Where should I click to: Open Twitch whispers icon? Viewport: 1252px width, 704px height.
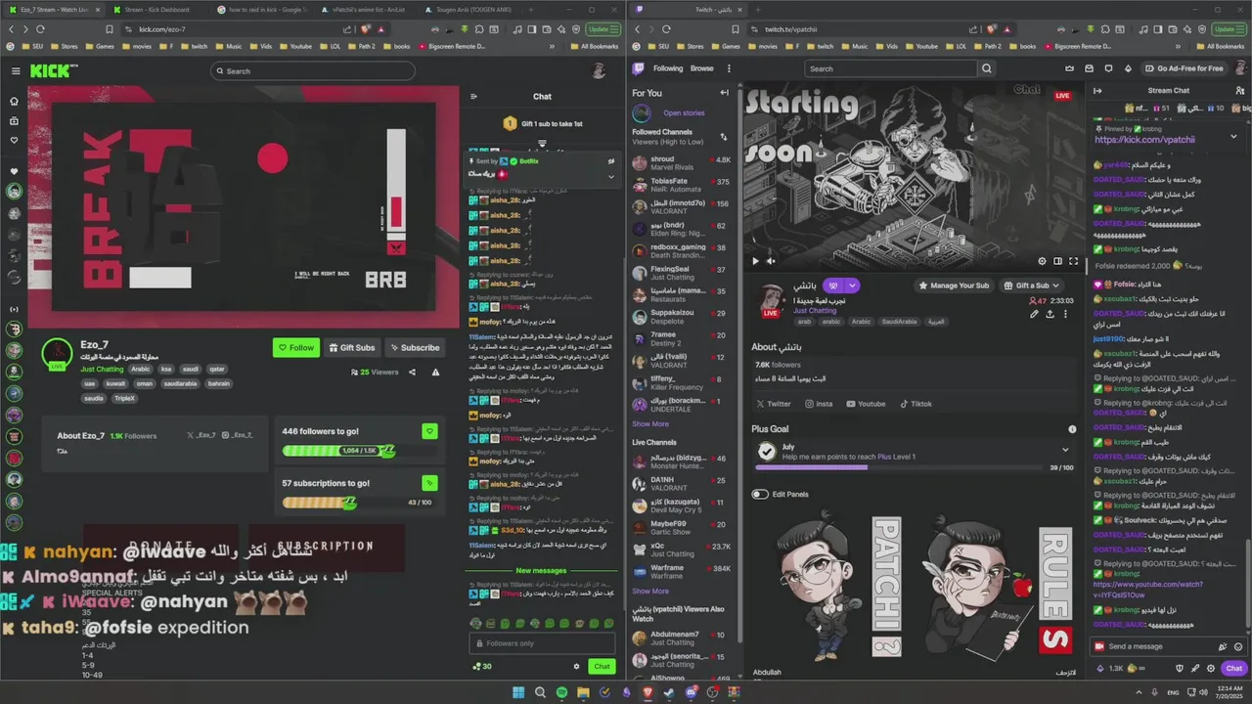tap(1108, 68)
